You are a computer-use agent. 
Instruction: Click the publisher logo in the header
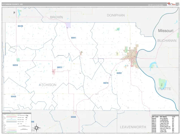(171, 4)
